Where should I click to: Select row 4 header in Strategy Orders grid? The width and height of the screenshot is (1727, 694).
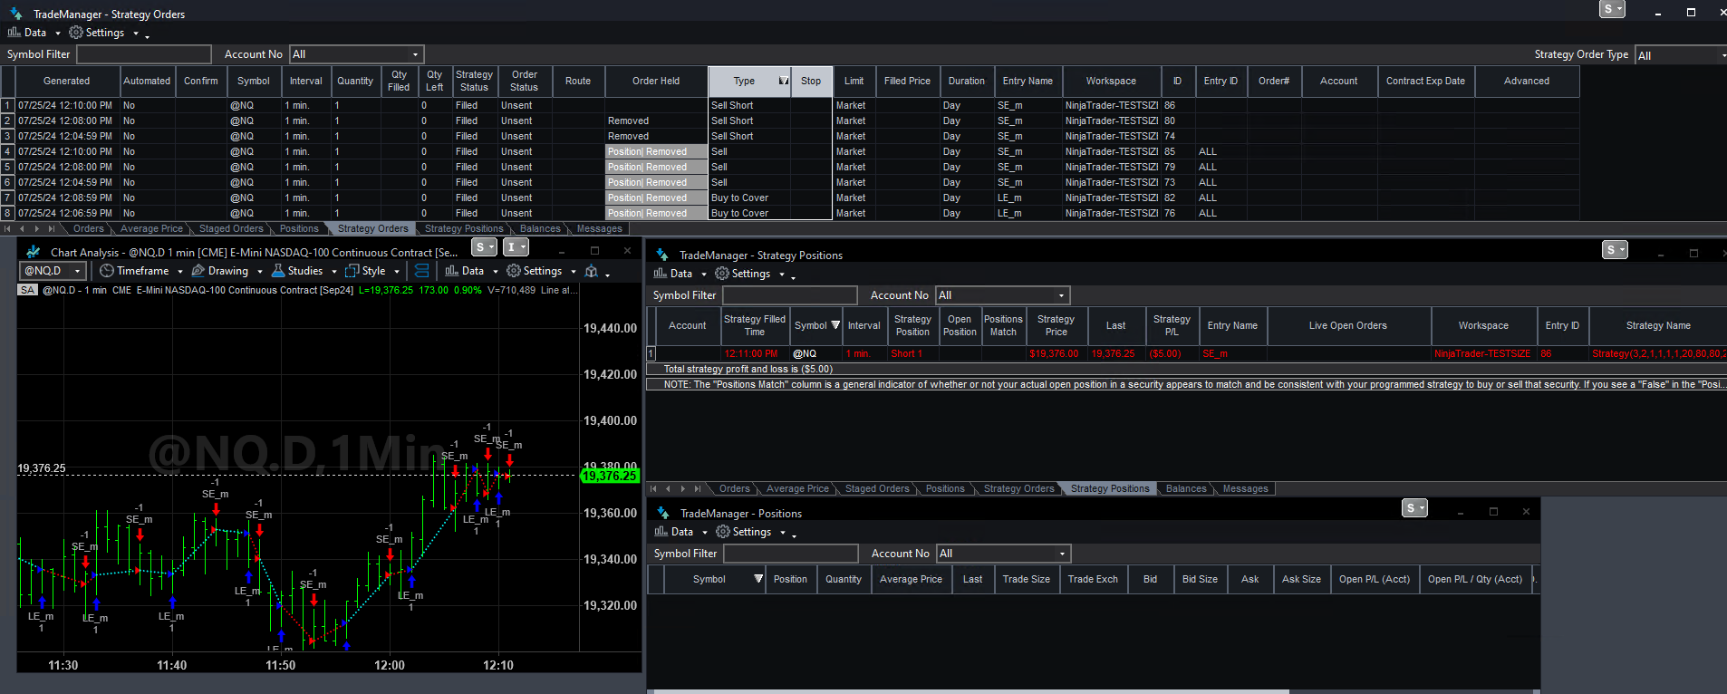click(7, 151)
